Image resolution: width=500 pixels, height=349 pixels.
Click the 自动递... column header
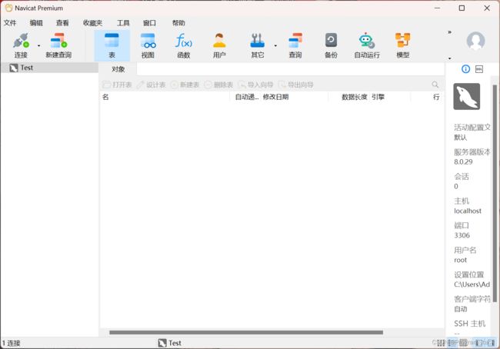tap(247, 97)
